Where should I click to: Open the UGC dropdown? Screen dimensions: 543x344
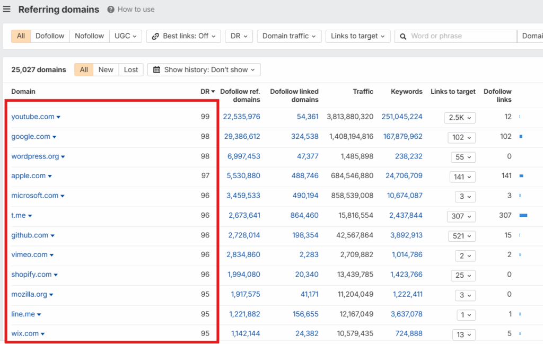tap(126, 36)
